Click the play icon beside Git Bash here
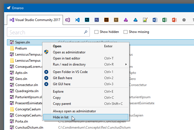Screen dimensions: 194x130 tap(46, 78)
